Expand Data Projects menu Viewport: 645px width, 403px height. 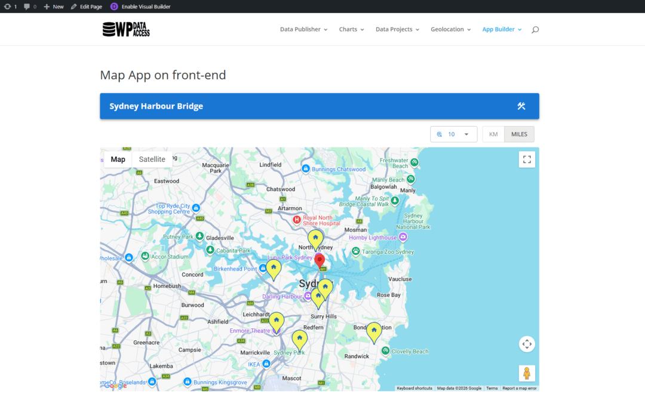pos(397,29)
